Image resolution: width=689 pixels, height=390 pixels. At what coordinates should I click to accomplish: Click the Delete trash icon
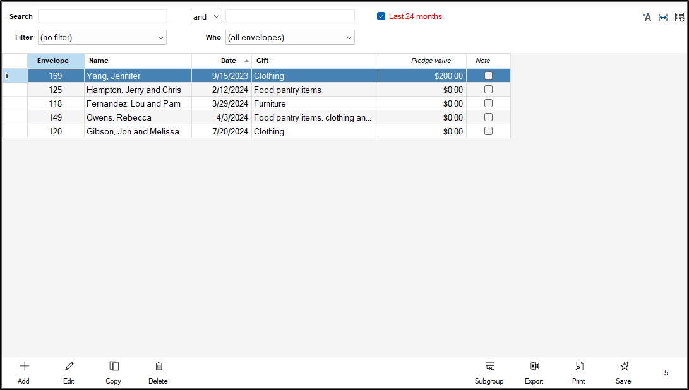[159, 367]
